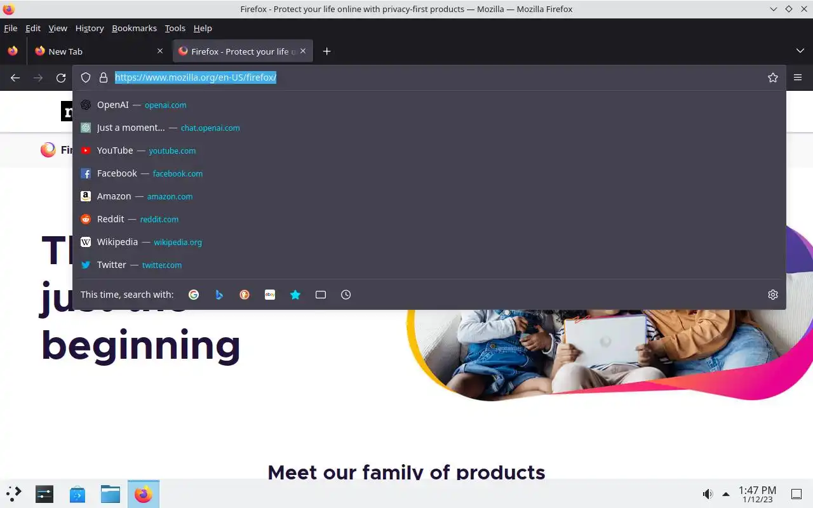Open the File menu
The height and width of the screenshot is (508, 813).
point(11,28)
